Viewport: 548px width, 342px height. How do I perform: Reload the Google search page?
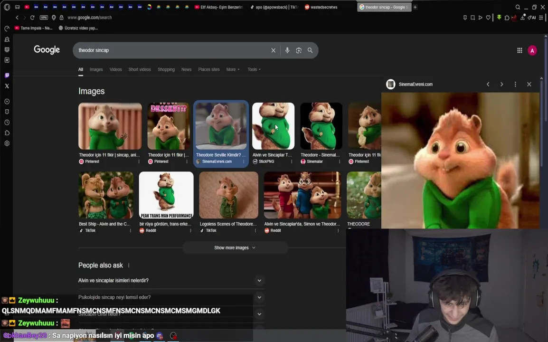[32, 18]
